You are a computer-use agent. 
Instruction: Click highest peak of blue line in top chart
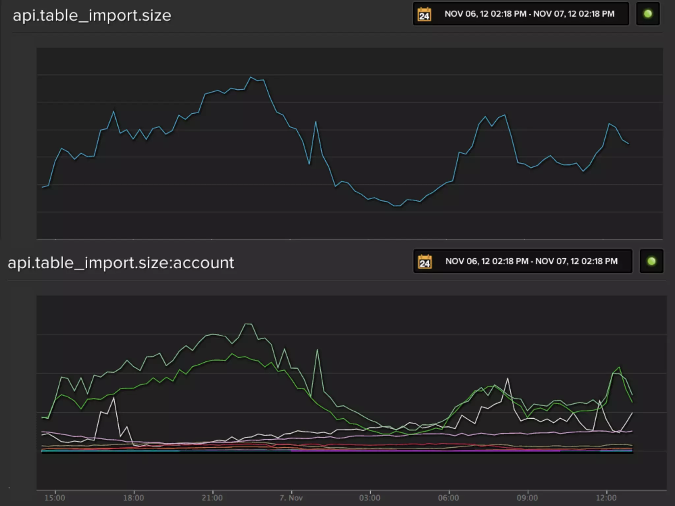pos(251,77)
